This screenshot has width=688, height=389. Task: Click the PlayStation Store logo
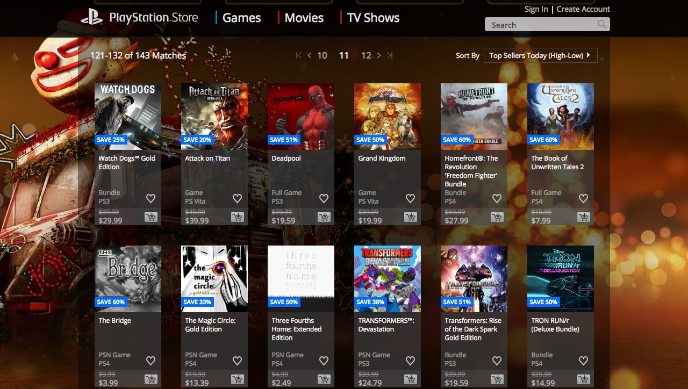tap(139, 17)
